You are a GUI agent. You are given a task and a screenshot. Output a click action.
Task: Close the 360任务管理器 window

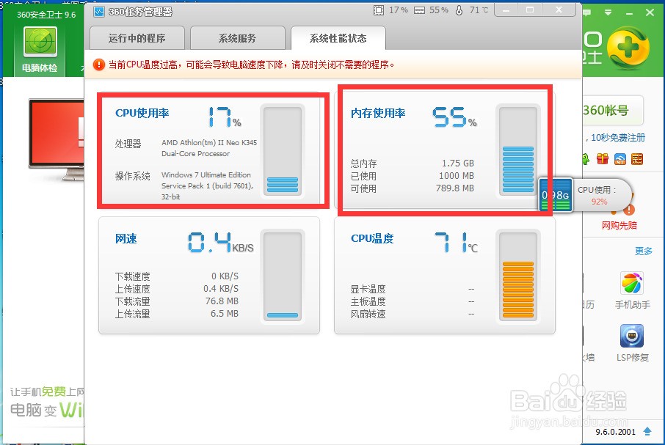click(559, 10)
